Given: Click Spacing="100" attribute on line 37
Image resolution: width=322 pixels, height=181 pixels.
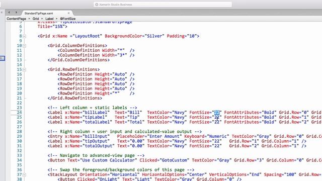Looking at the screenshot, I should point(280,174).
